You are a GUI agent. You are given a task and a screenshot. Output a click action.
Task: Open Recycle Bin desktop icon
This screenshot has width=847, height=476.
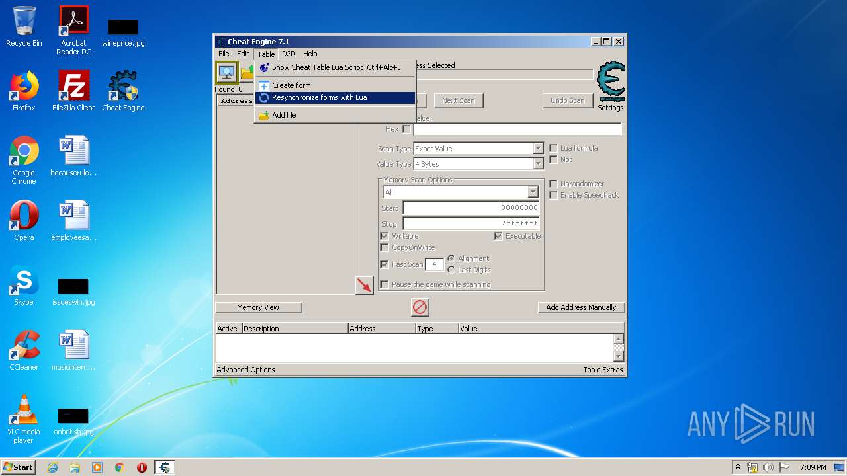(24, 27)
